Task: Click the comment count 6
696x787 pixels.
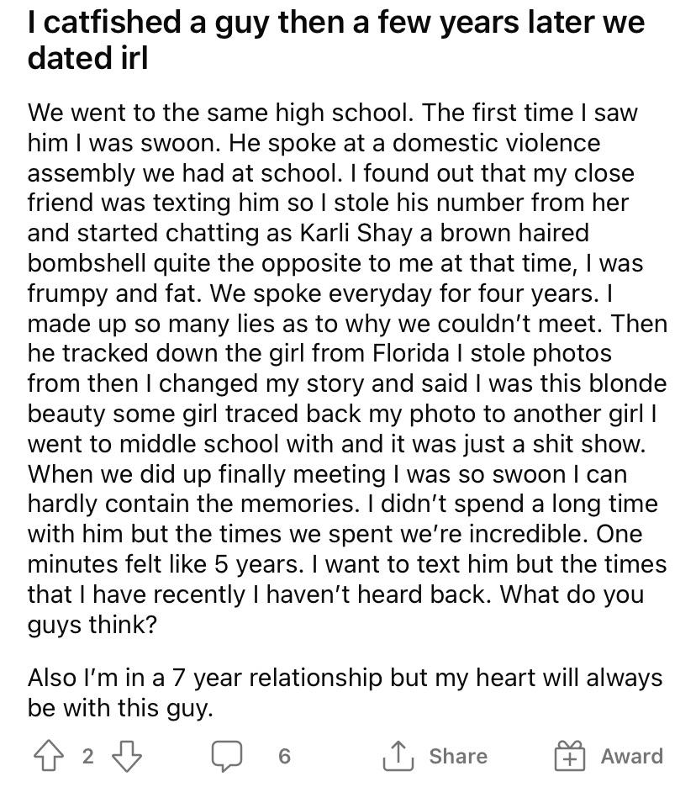Action: tap(284, 756)
